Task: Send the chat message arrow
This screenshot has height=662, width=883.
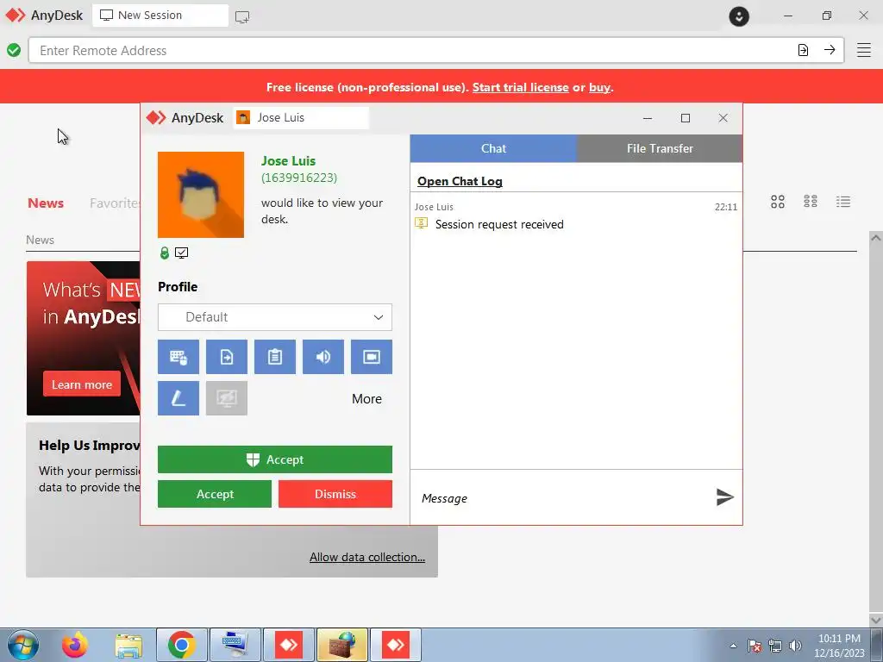Action: tap(724, 497)
